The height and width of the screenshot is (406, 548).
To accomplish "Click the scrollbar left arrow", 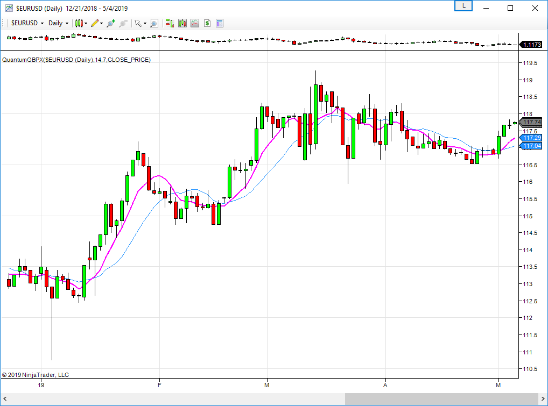I will pyautogui.click(x=5, y=398).
